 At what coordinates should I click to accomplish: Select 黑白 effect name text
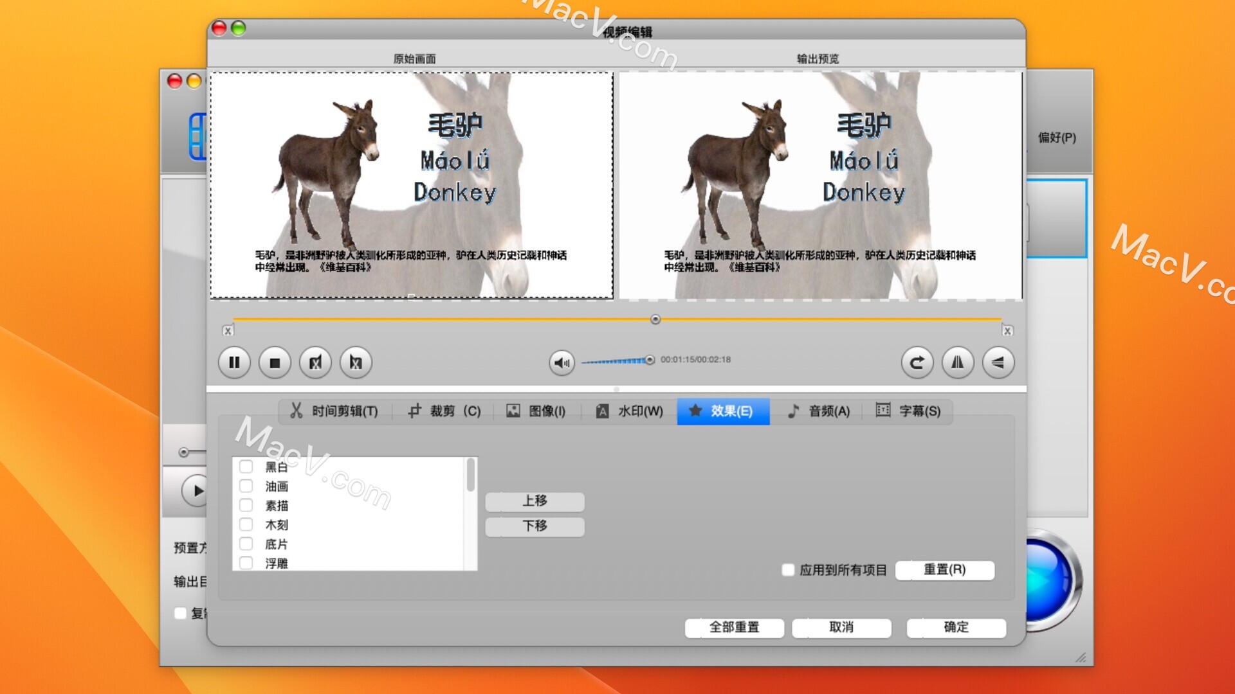coord(277,467)
